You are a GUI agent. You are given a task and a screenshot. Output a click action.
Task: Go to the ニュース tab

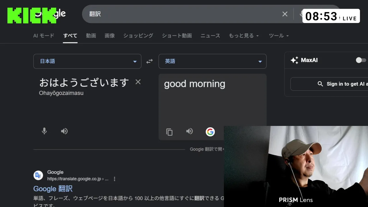(x=210, y=36)
